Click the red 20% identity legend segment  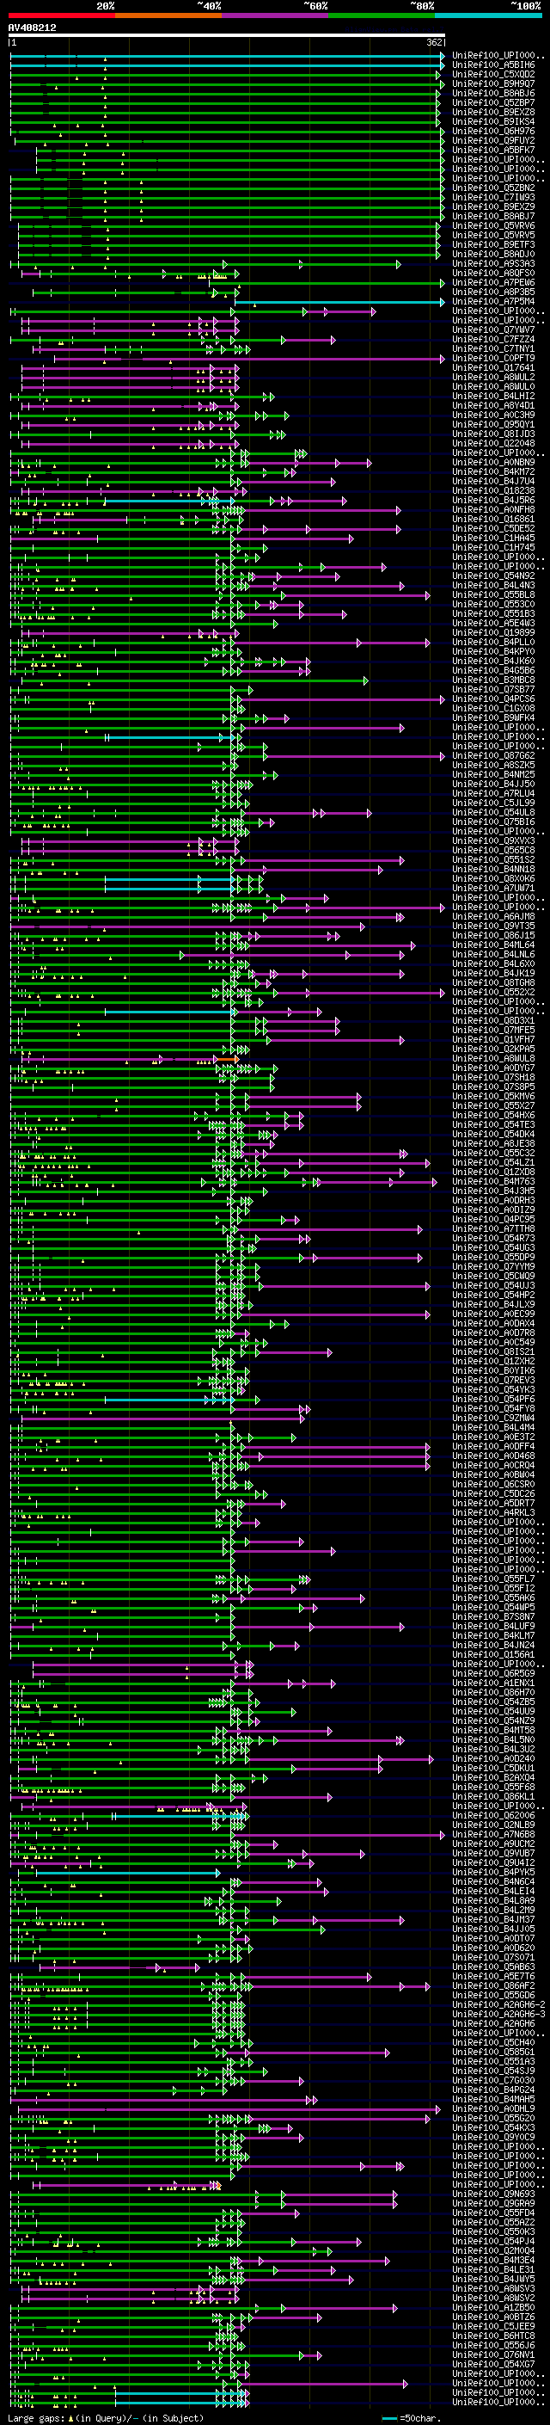(x=62, y=15)
